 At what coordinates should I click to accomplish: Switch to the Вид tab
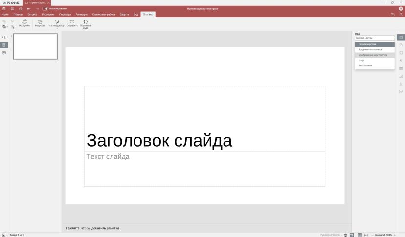135,15
